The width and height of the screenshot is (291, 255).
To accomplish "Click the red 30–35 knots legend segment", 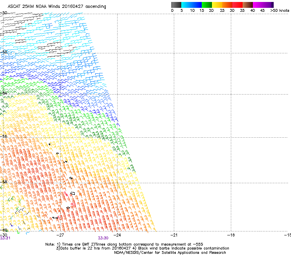I will [x=238, y=5].
